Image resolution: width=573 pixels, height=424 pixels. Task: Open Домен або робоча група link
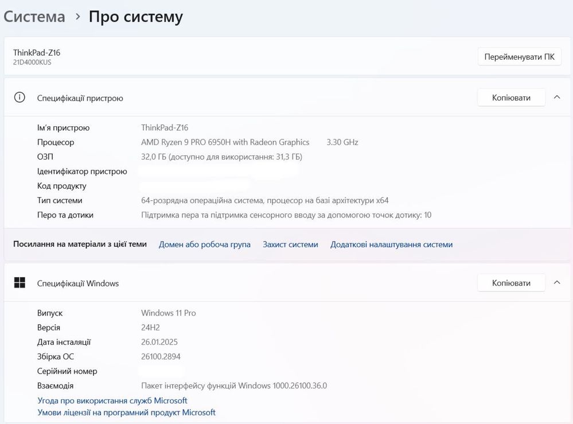[x=205, y=244]
